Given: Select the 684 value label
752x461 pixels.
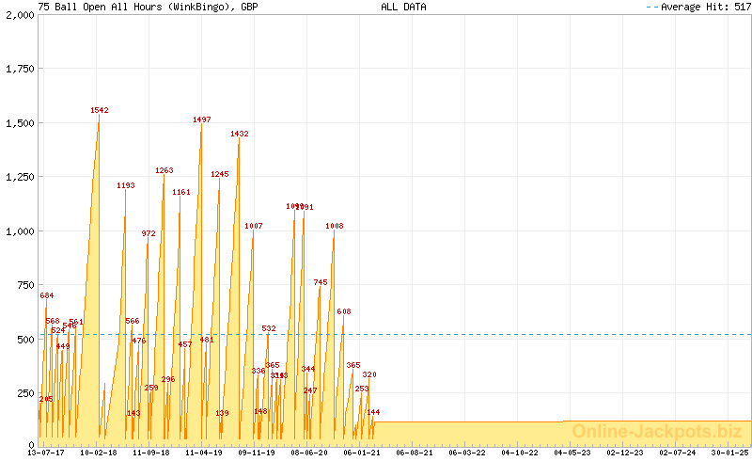Looking at the screenshot, I should pyautogui.click(x=47, y=295).
